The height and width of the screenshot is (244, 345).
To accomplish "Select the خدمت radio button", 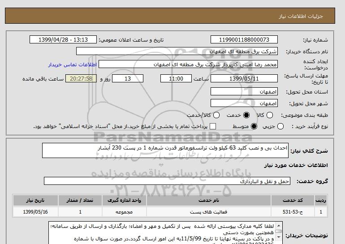I will coord(246,115).
